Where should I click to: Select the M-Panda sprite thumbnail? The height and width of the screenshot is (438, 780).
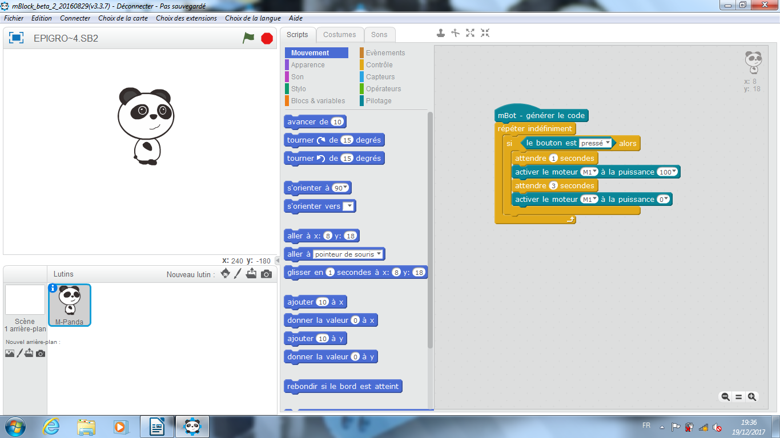69,303
